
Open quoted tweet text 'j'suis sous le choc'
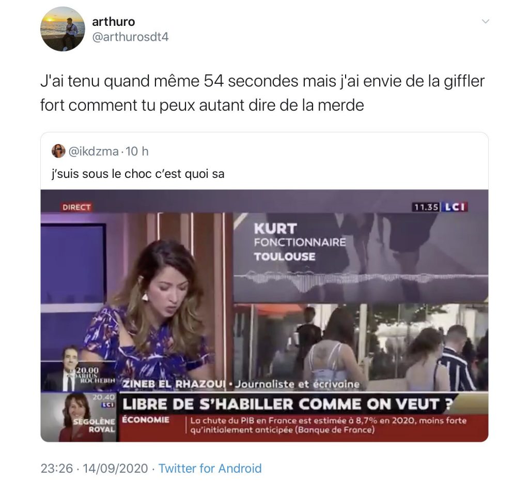(138, 174)
